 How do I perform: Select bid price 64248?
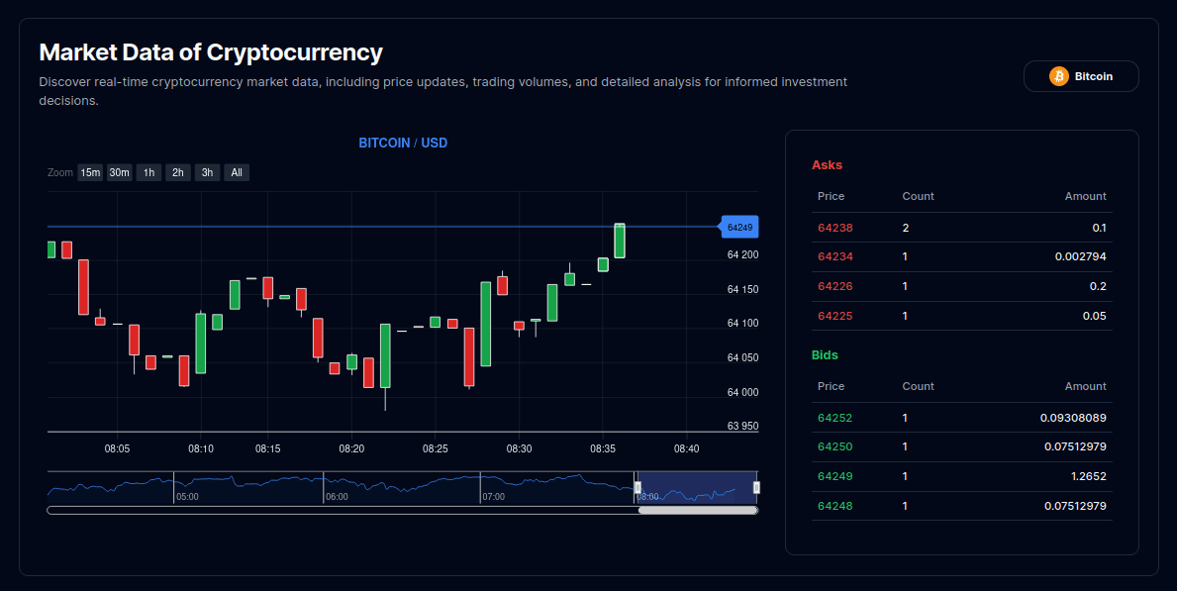834,506
